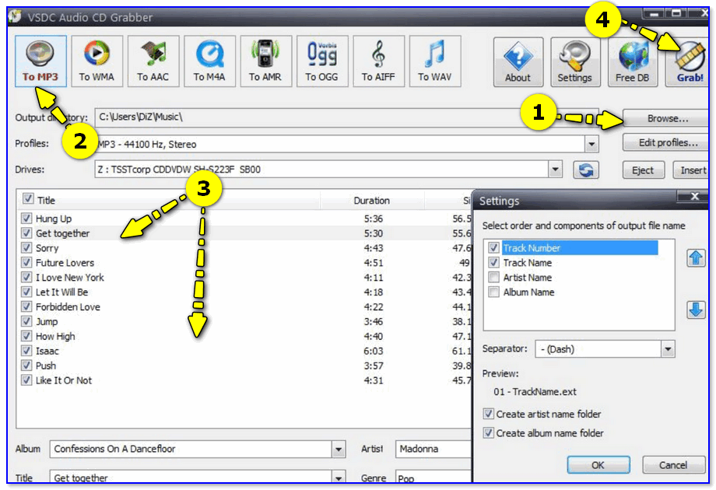
Task: Click the To OGG Vorbis icon
Action: click(x=321, y=61)
